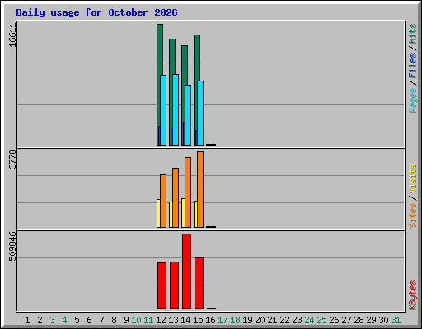
Task: Click the 'Pages' legend label
Action: pos(413,100)
